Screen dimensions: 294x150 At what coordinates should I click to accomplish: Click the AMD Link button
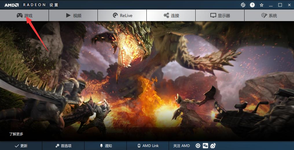tap(148, 146)
